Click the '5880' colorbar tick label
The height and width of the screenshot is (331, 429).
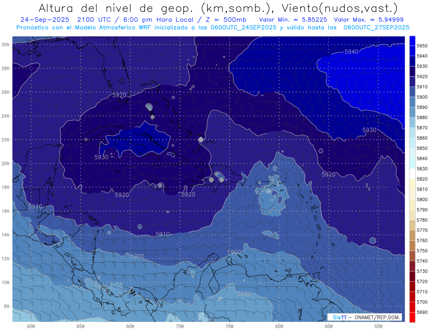422,117
